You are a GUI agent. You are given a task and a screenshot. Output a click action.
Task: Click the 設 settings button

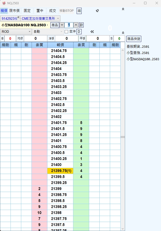[81, 25]
